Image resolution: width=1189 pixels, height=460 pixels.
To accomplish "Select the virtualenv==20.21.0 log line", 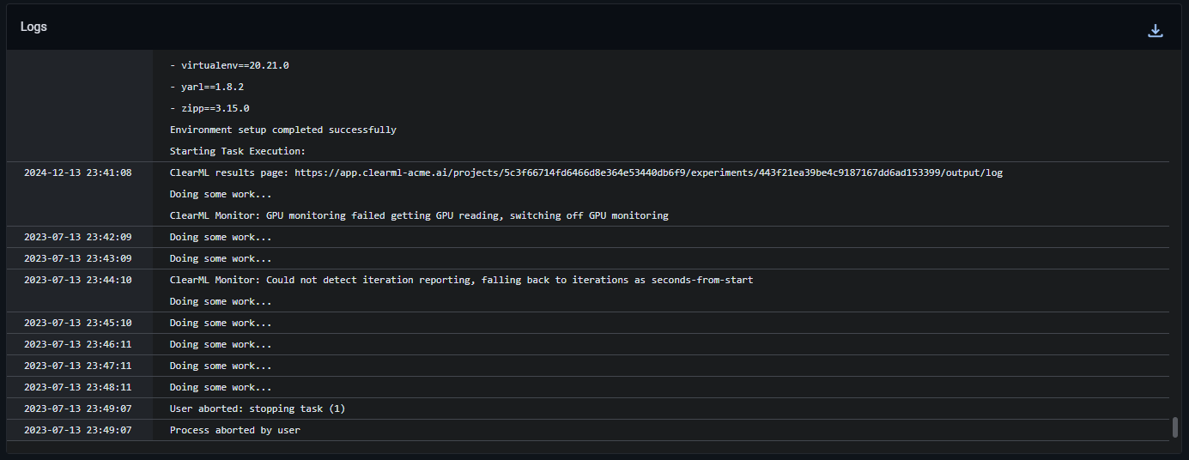I will pos(229,65).
